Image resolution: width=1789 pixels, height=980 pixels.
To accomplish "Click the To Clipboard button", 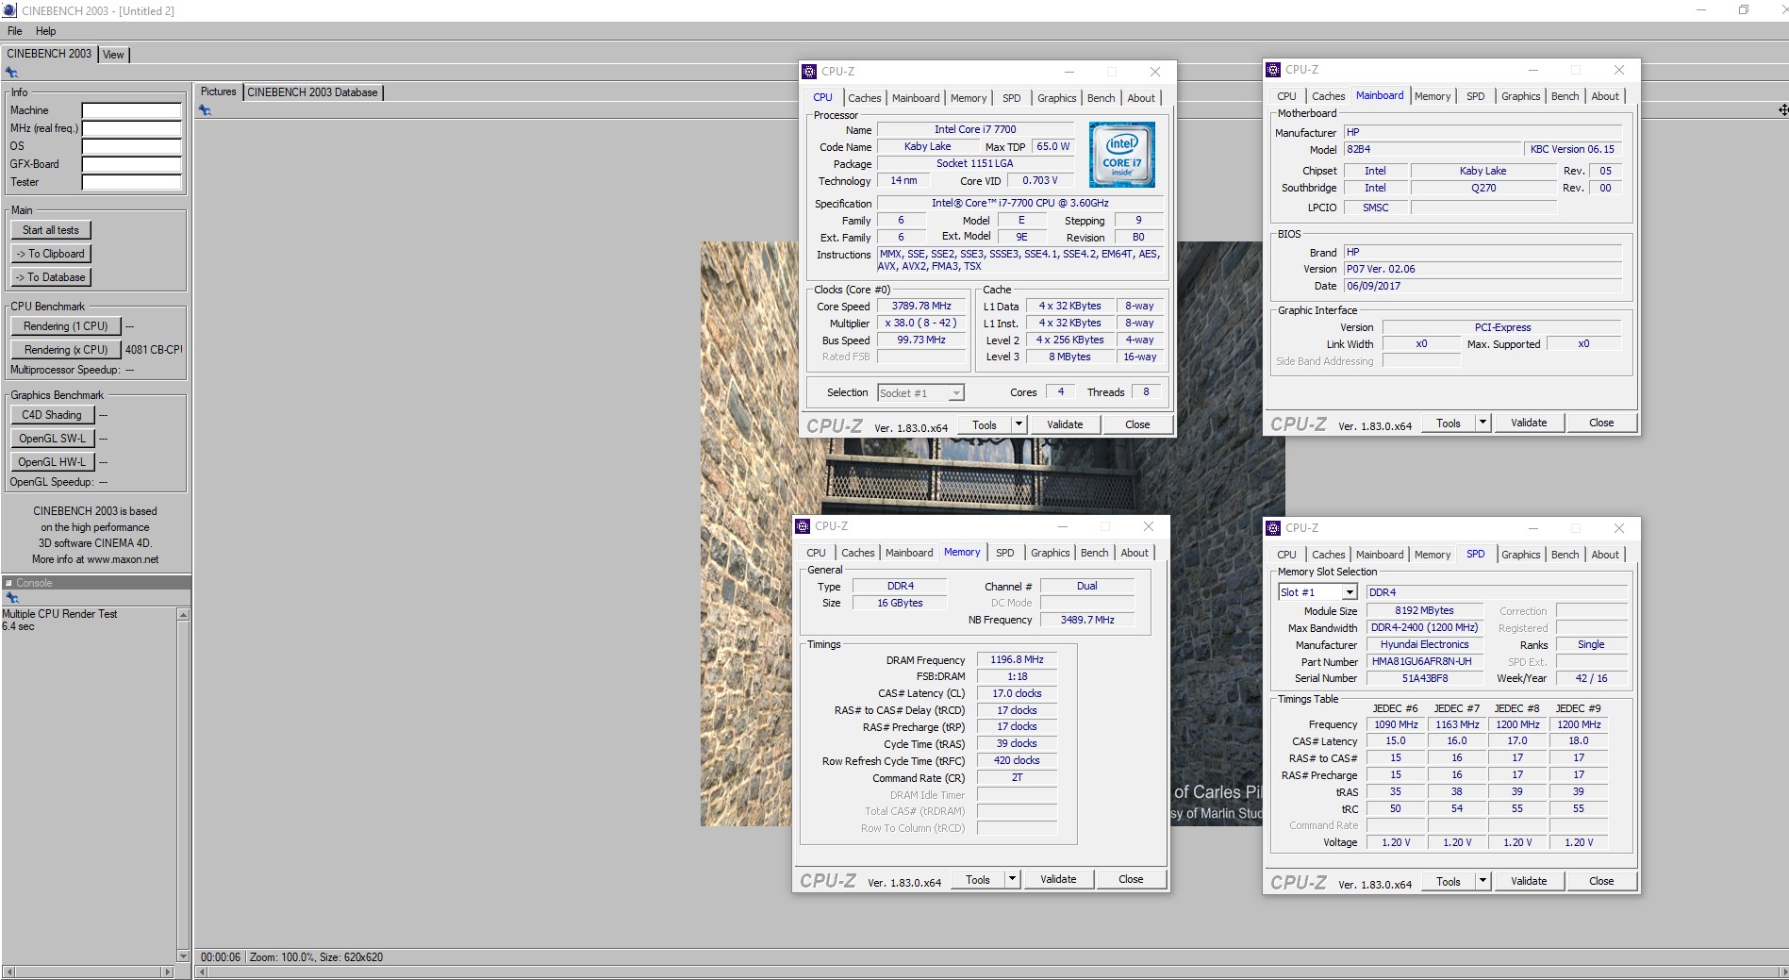I will (x=51, y=254).
